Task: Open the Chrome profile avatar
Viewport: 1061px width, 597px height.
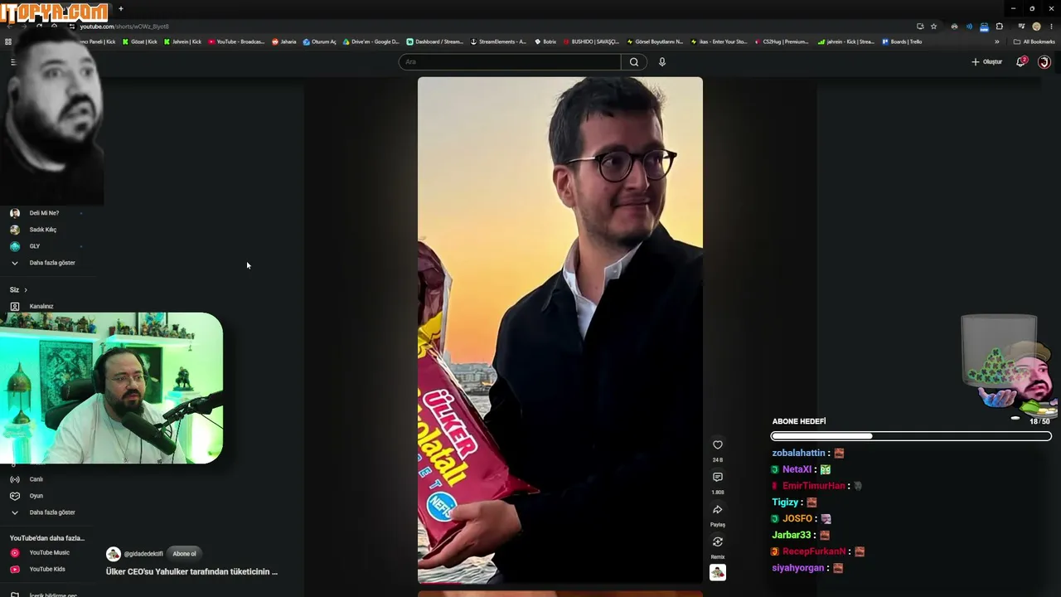Action: click(1036, 27)
